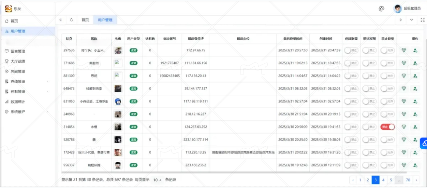The image size is (427, 188).
Task: Click the user settings icon for UID 240963
Action: [x=415, y=114]
